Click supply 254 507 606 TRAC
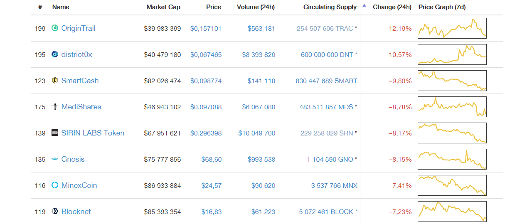 (325, 28)
